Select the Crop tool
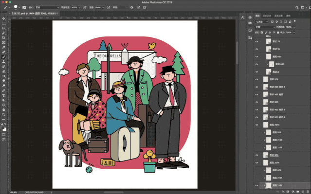The height and width of the screenshot is (194, 311). pyautogui.click(x=3, y=37)
